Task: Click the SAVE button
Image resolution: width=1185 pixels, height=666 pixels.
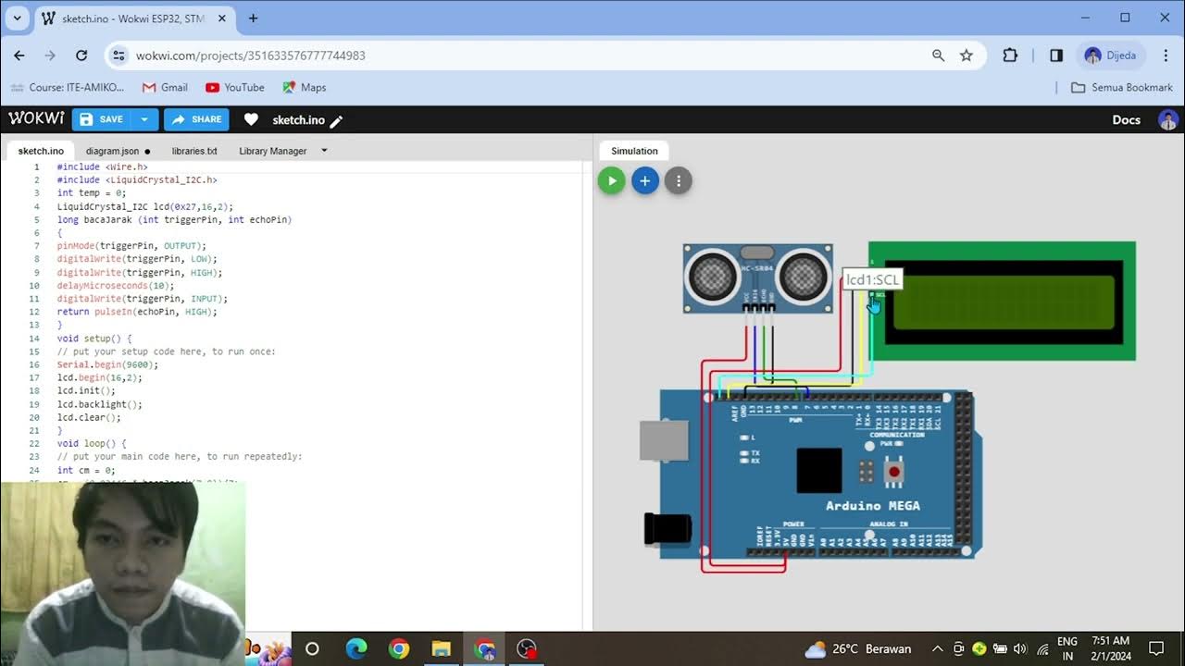Action: point(102,119)
